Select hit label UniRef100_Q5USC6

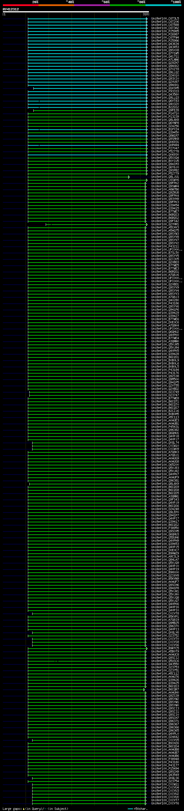[x=165, y=661]
